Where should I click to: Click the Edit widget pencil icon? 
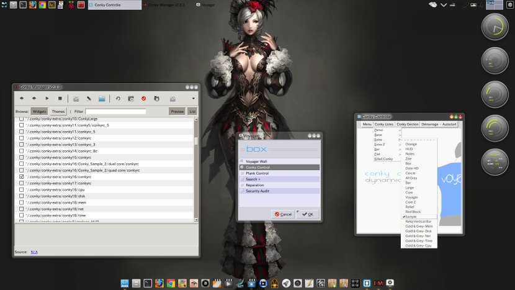tap(89, 99)
